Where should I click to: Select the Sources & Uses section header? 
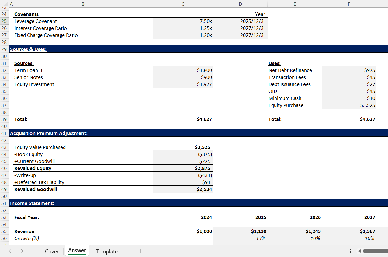pos(28,49)
